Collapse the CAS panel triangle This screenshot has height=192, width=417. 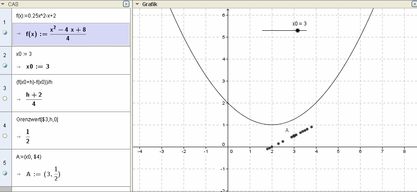point(4,4)
